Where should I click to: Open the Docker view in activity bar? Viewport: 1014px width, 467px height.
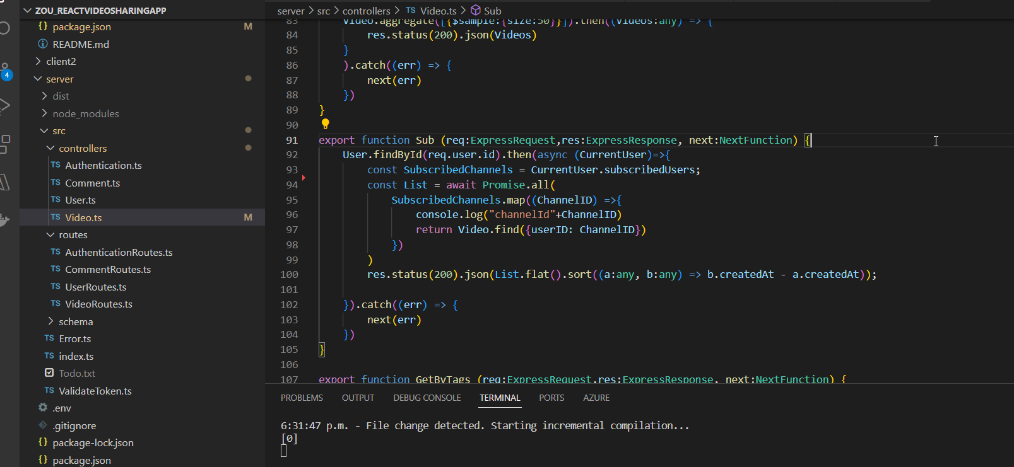(4, 220)
